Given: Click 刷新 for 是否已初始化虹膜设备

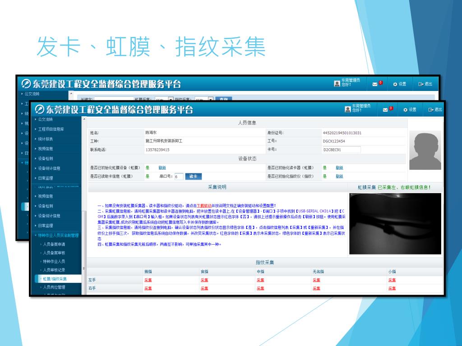Looking at the screenshot, I should (162, 168).
